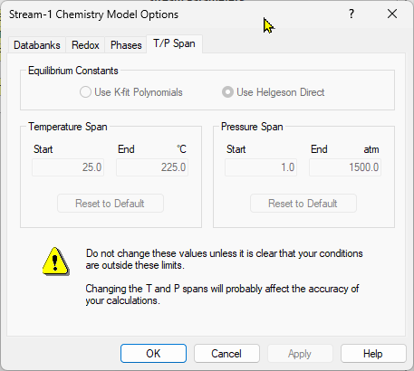This screenshot has width=414, height=371.
Task: Reset Temperature Span to default
Action: click(111, 204)
